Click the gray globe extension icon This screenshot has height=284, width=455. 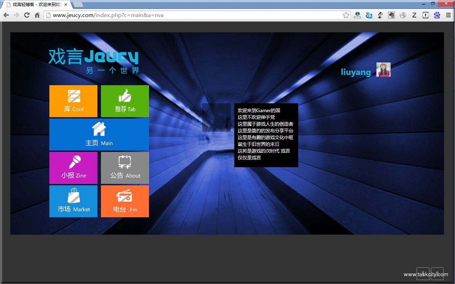pos(403,15)
